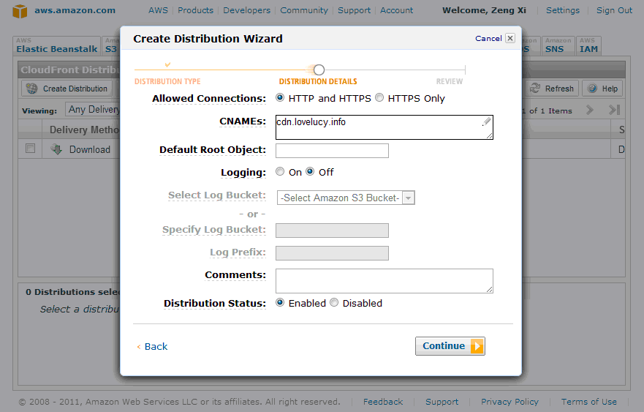Set Distribution Status to Enabled
644x412 pixels.
(x=280, y=303)
